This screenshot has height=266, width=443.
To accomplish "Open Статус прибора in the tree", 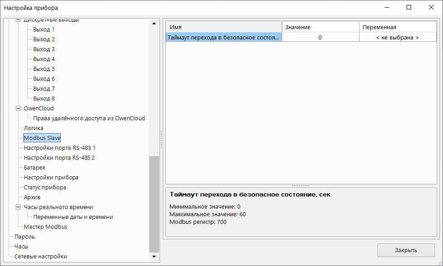I will click(x=45, y=188).
